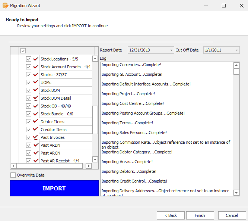Click the red checkmark beside Stock BOM Detail
Image resolution: width=248 pixels, height=221 pixels.
(x=36, y=98)
